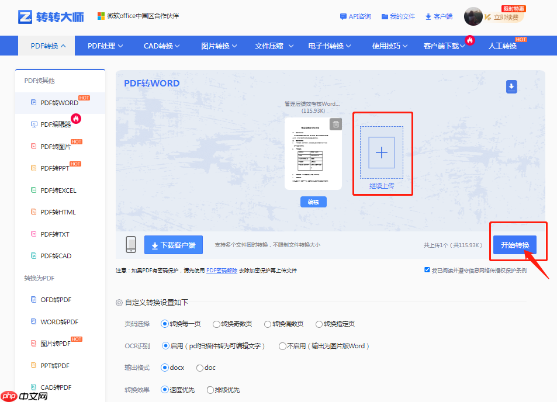Click the 继续上传 upload area

pyautogui.click(x=382, y=153)
